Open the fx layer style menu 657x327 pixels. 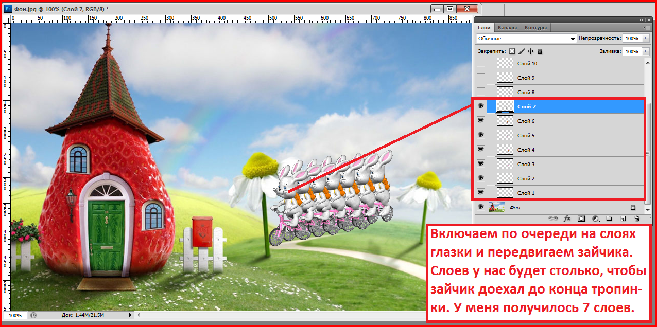click(568, 219)
